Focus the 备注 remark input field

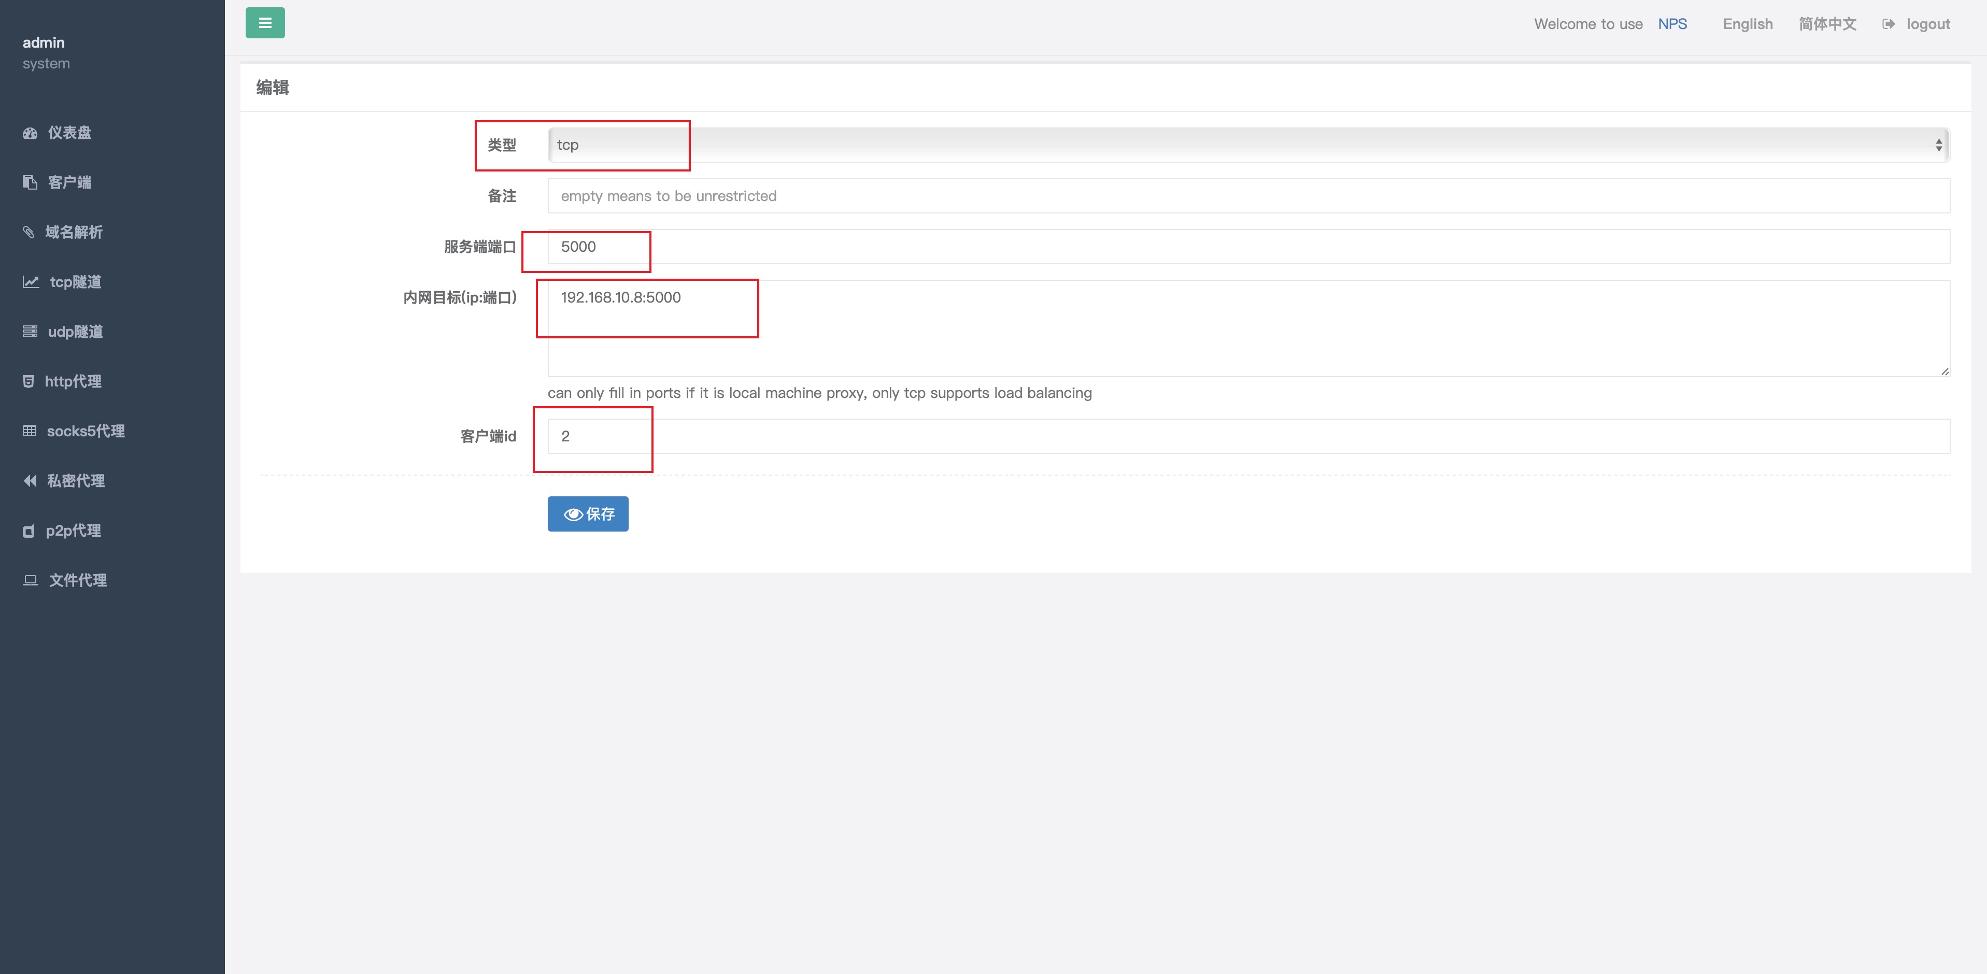[x=1249, y=196]
